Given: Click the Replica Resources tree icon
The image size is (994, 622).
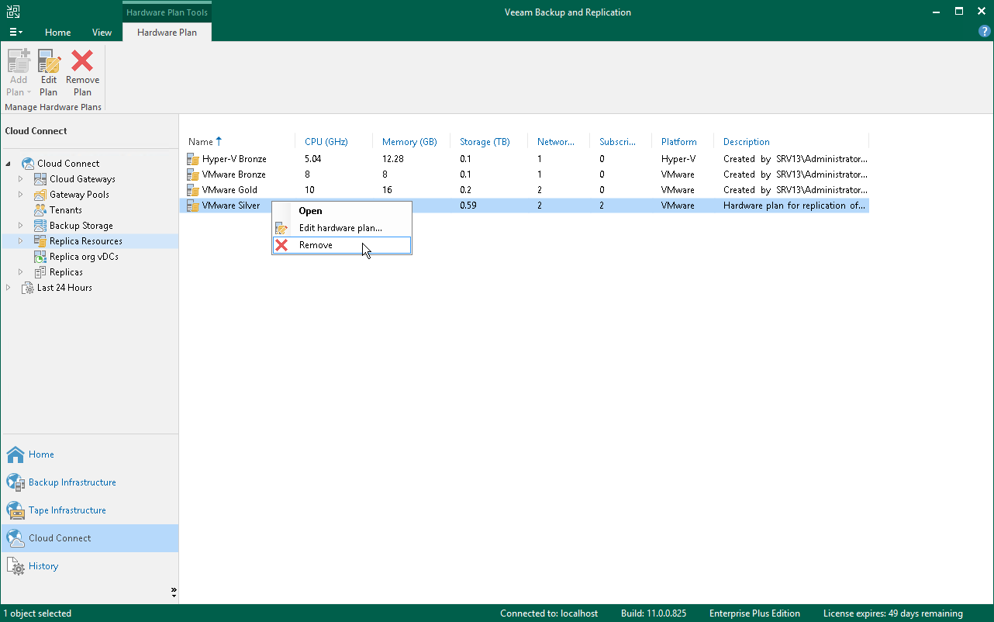Looking at the screenshot, I should [x=40, y=241].
